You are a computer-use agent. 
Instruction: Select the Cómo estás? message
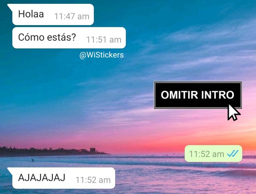click(x=69, y=38)
